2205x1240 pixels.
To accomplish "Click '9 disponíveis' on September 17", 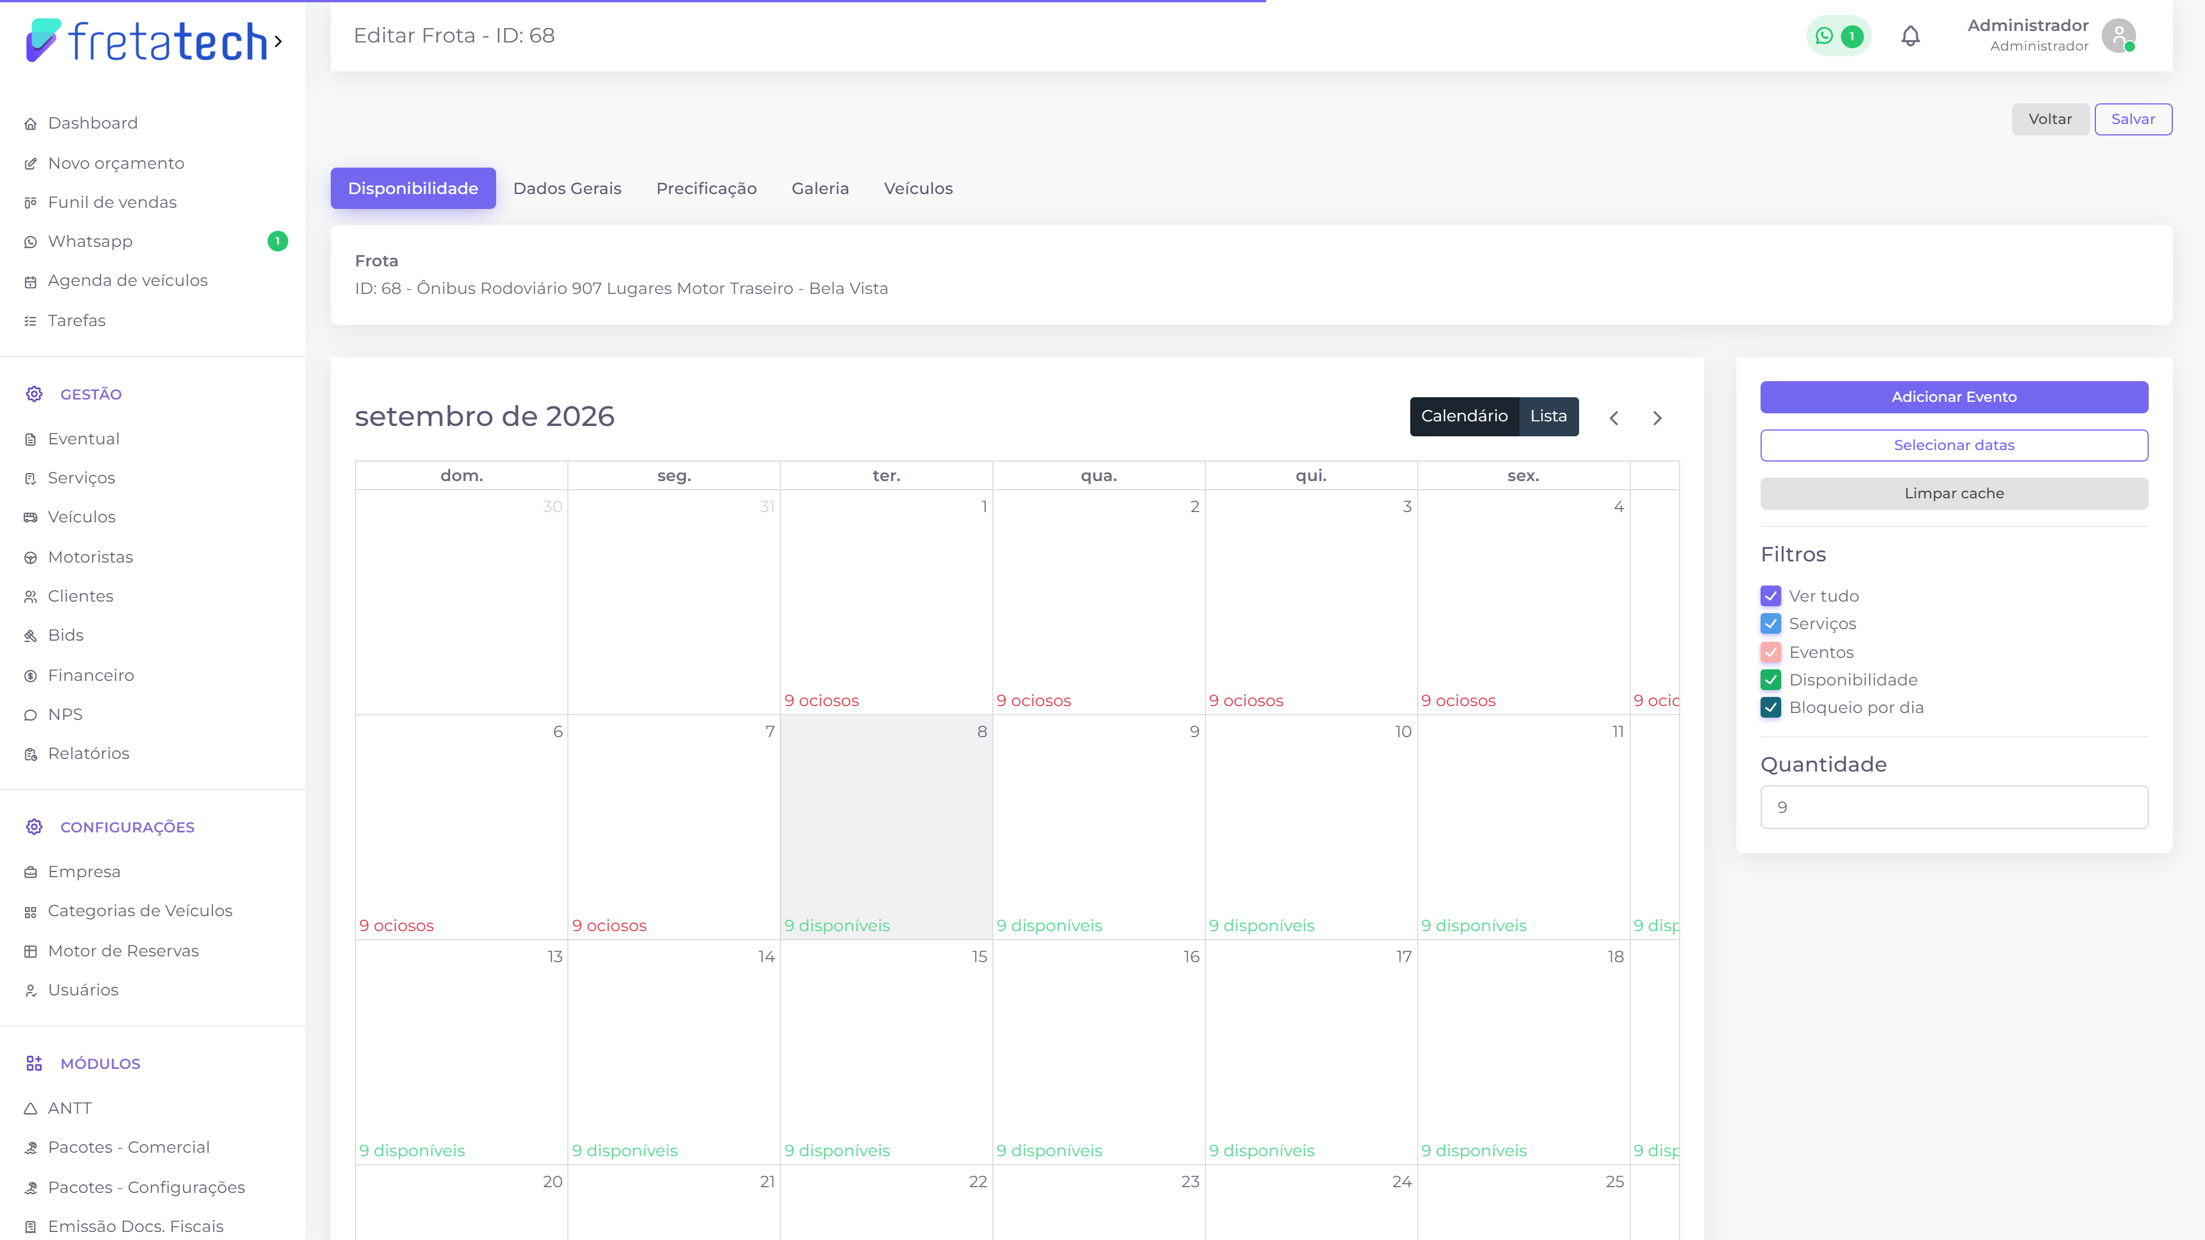I will click(1262, 1151).
